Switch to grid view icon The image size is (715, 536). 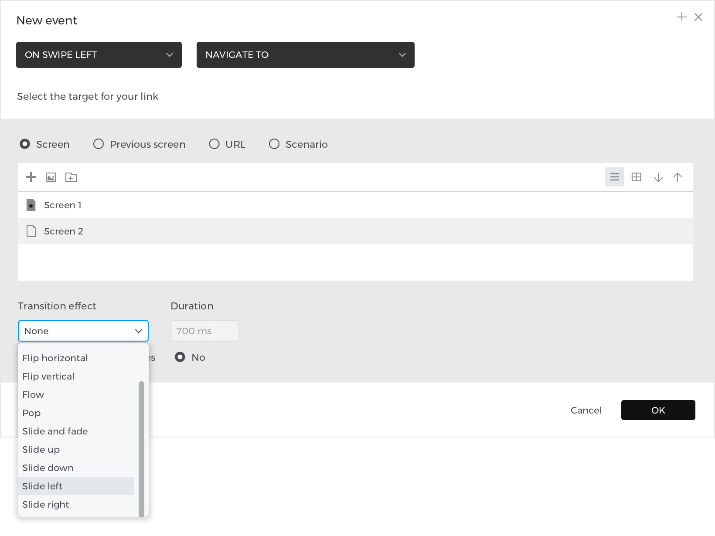click(636, 177)
